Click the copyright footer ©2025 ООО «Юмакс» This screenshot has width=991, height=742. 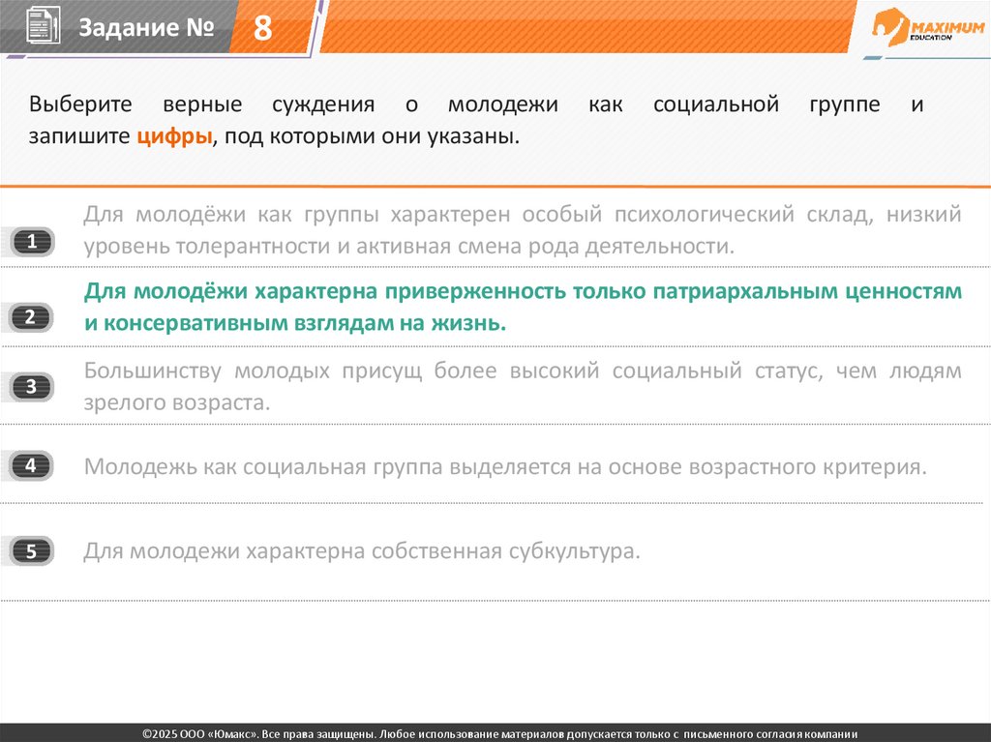pyautogui.click(x=500, y=734)
